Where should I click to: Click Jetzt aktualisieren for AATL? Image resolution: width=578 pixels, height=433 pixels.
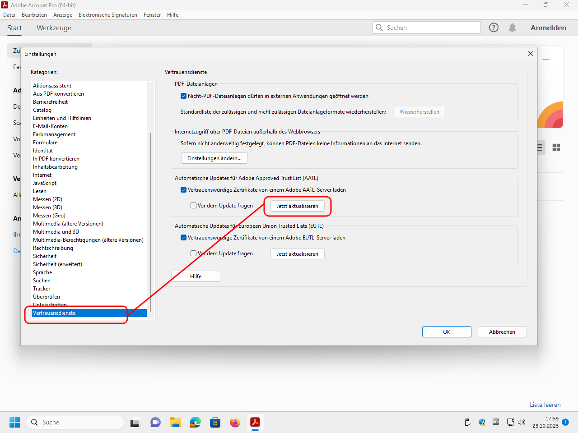pos(297,206)
